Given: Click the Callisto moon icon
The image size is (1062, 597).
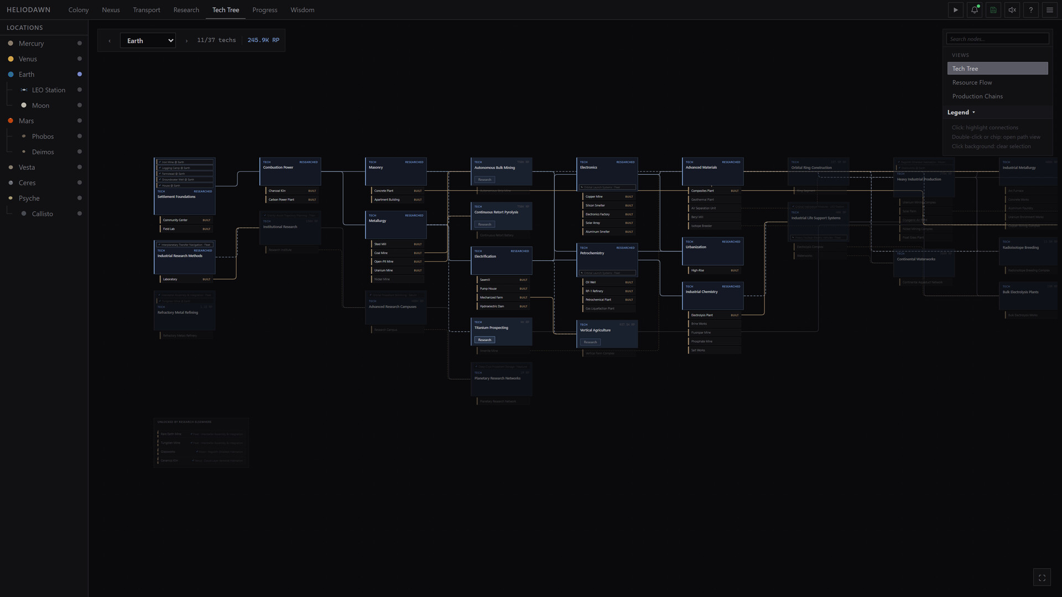Looking at the screenshot, I should (24, 213).
